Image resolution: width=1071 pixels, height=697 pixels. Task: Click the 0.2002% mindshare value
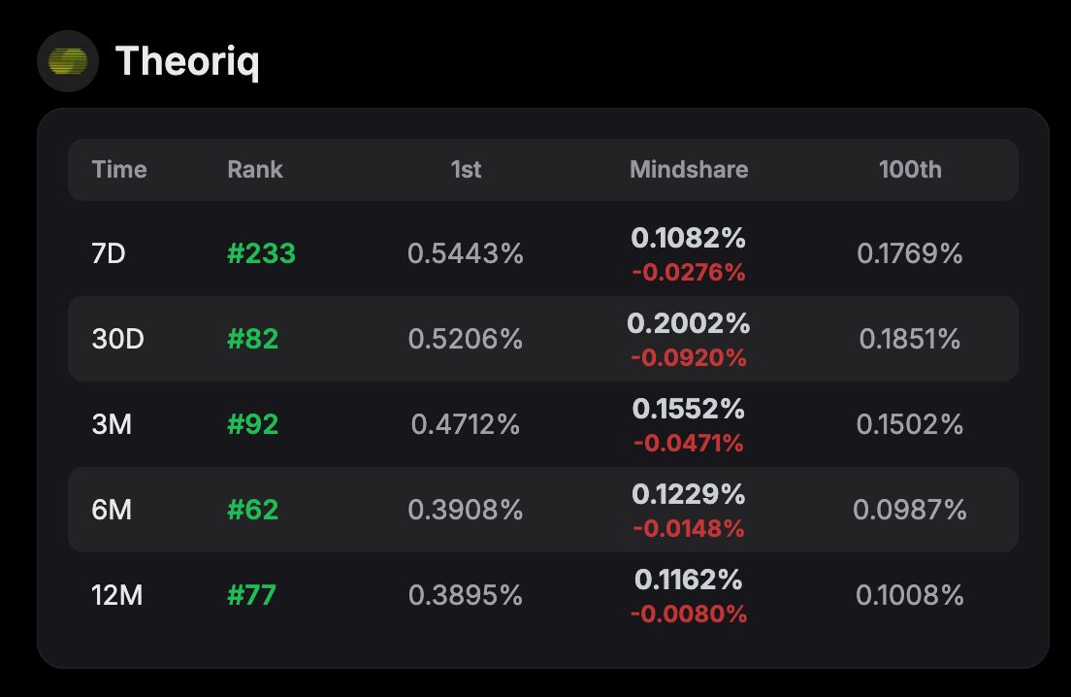689,323
